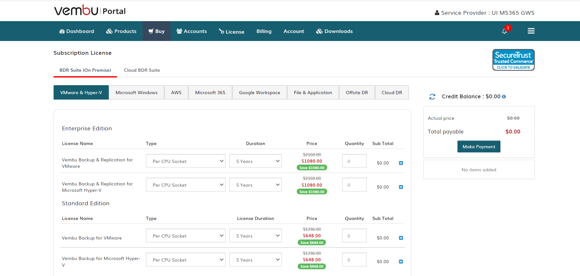
Task: Click the Credit Balance : $0.00 text
Action: point(471,96)
